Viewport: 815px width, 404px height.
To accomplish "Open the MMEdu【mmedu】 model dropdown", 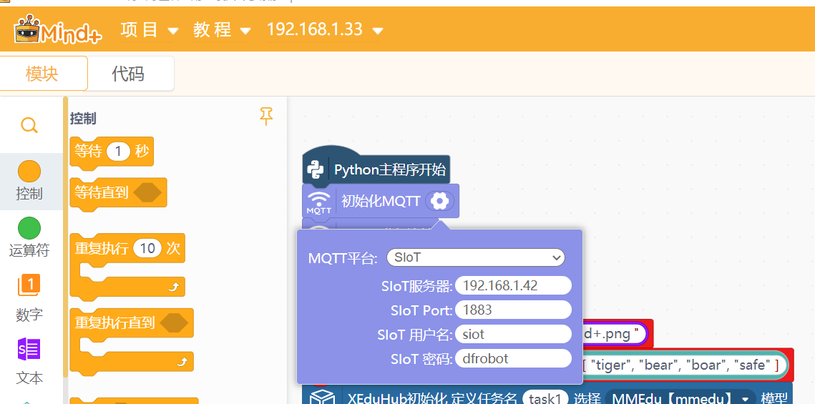I will coord(680,398).
